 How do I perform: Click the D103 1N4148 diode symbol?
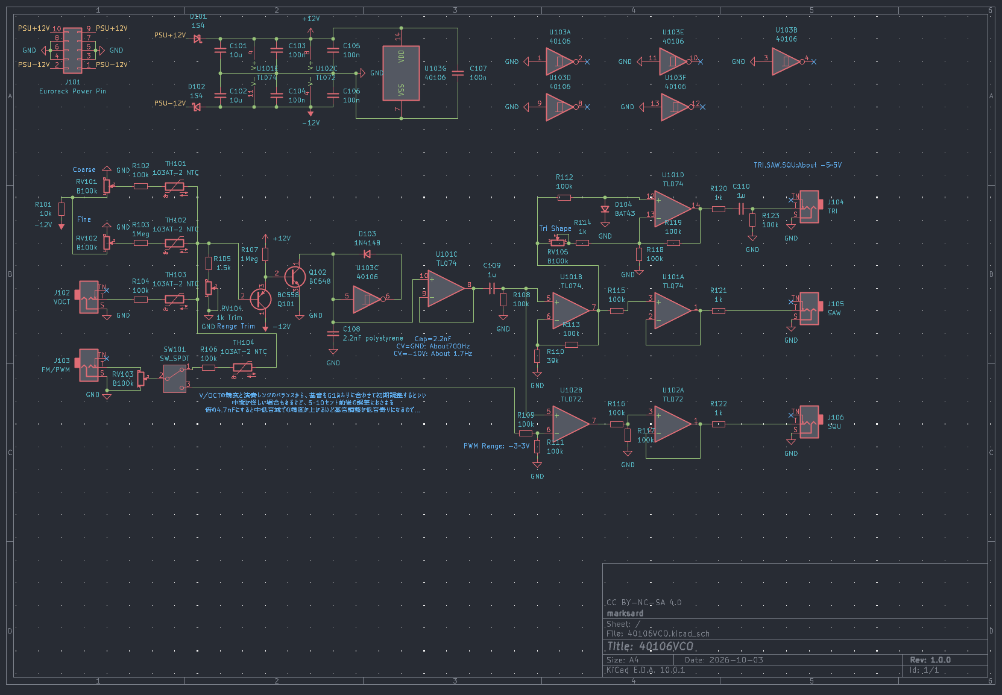coord(367,254)
